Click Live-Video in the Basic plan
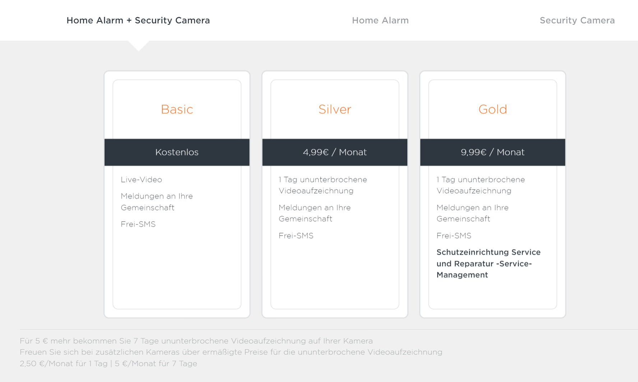 point(142,179)
